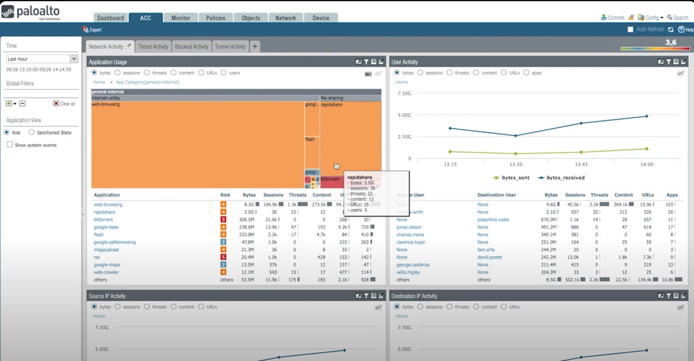The width and height of the screenshot is (694, 361).
Task: Maximize the User Activity widget
Action: [684, 62]
